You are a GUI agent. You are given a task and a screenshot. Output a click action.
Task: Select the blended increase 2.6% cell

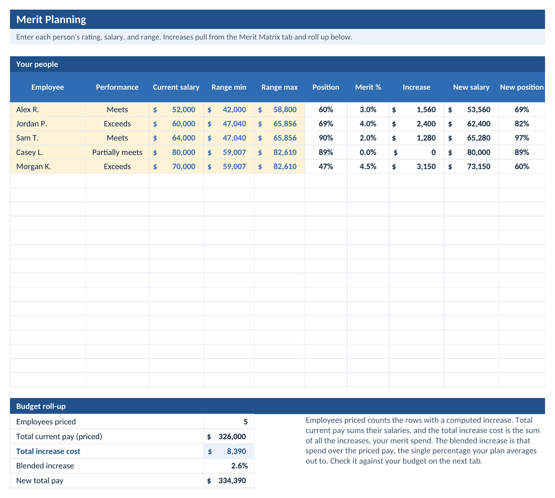pos(229,466)
